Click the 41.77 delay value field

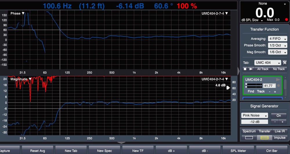click(x=269, y=86)
